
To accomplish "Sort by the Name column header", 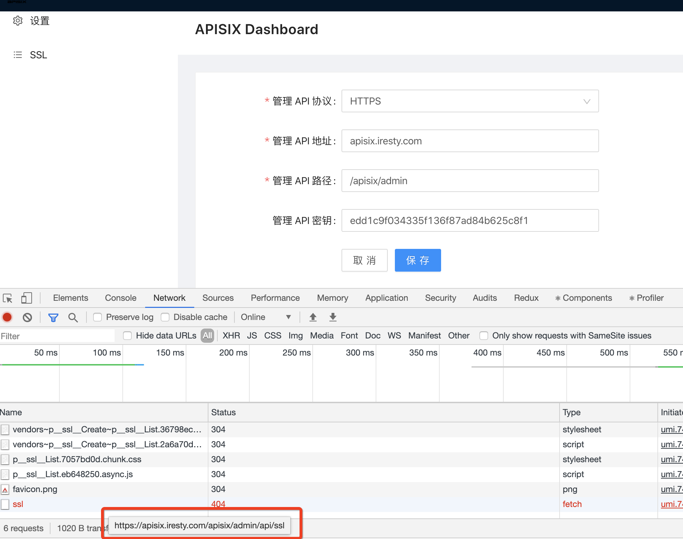I will click(104, 412).
